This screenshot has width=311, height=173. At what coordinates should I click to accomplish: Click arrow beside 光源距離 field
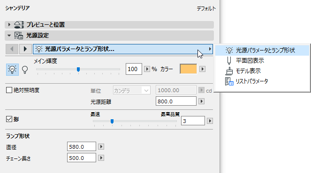(201, 101)
